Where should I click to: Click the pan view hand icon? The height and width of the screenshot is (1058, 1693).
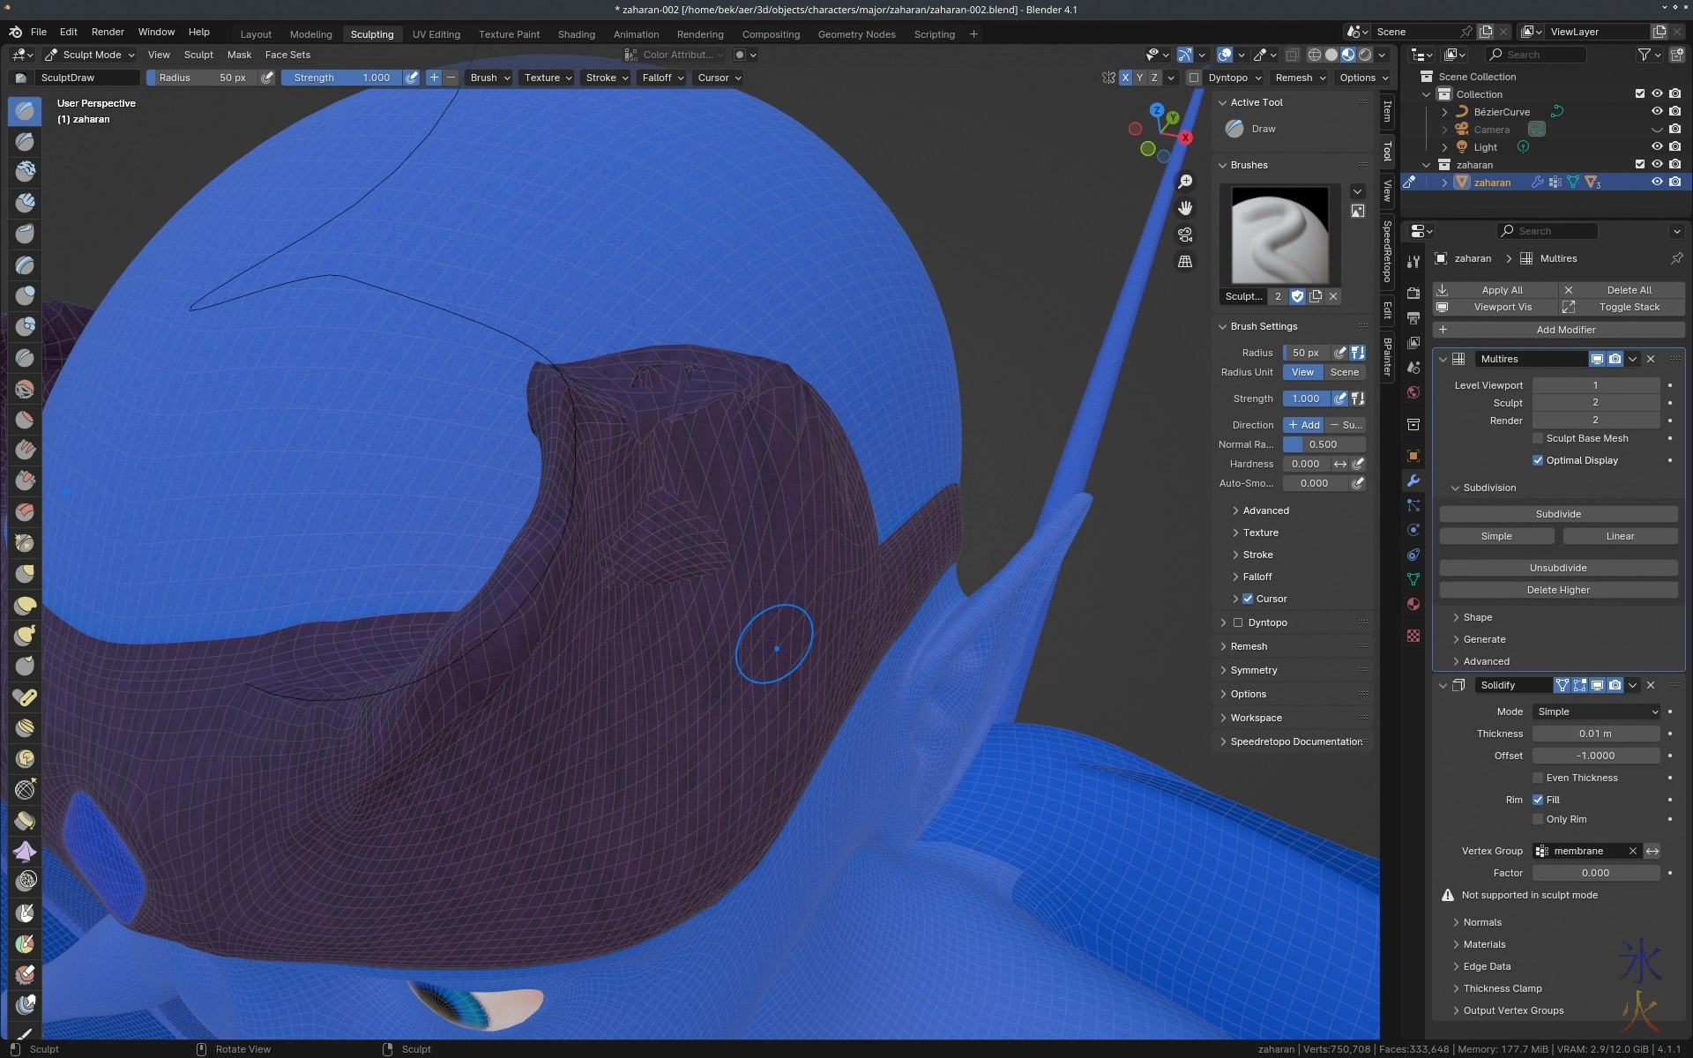click(x=1185, y=208)
